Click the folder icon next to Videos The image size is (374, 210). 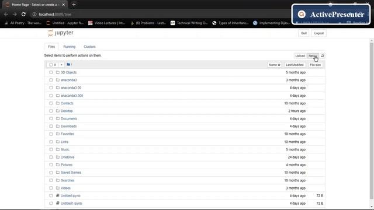58,188
